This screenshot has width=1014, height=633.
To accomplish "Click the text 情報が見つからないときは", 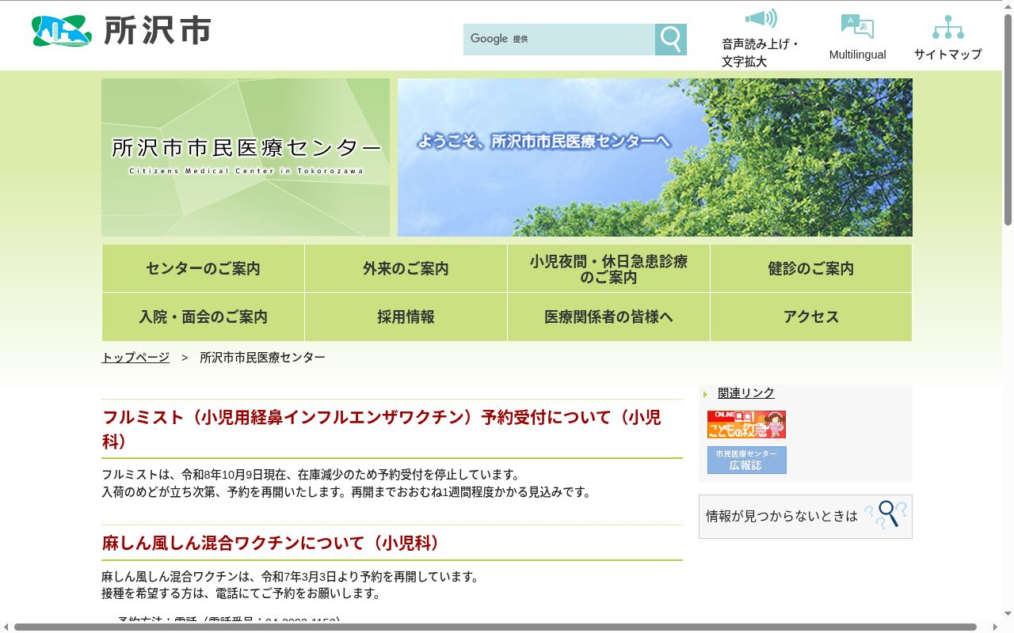I will click(782, 516).
